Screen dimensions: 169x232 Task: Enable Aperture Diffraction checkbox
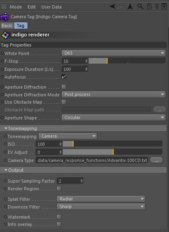(64, 87)
